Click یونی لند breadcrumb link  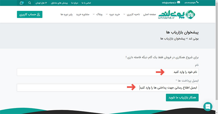click(x=194, y=39)
